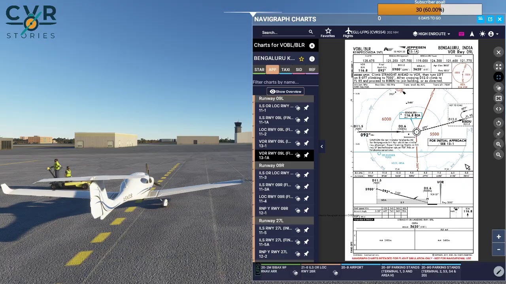Screen dimensions: 506x284
Task: Overlay chart LOC RWY 09L 11-2 layers icon
Action: [298, 132]
